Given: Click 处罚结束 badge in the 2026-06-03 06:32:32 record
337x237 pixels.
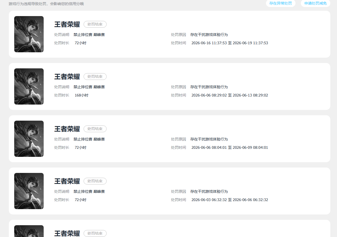Looking at the screenshot, I should point(95,181).
